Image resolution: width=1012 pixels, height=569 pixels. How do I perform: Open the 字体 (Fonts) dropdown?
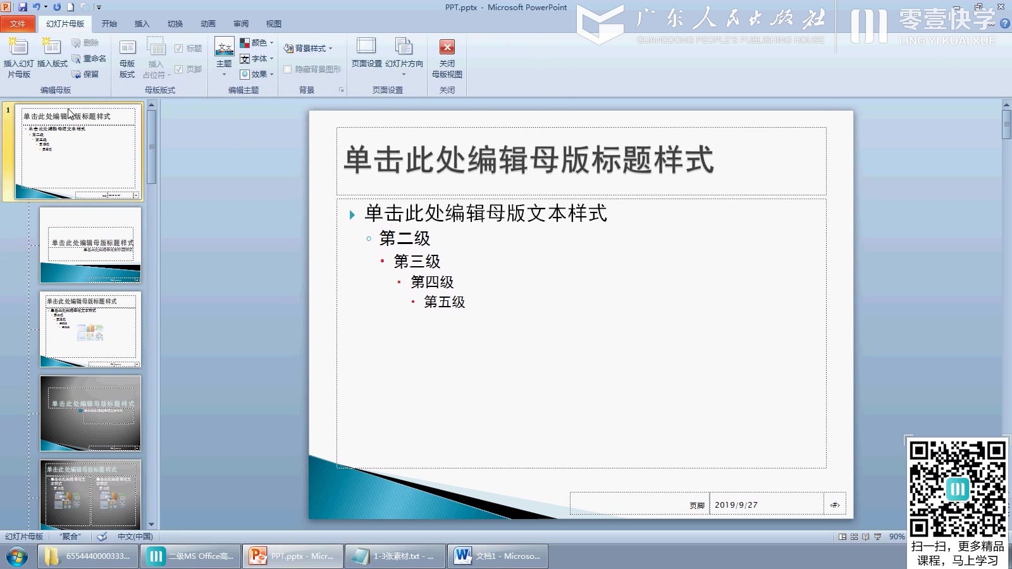(x=256, y=58)
